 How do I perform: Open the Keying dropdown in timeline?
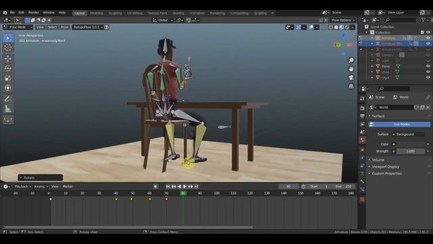coord(41,187)
